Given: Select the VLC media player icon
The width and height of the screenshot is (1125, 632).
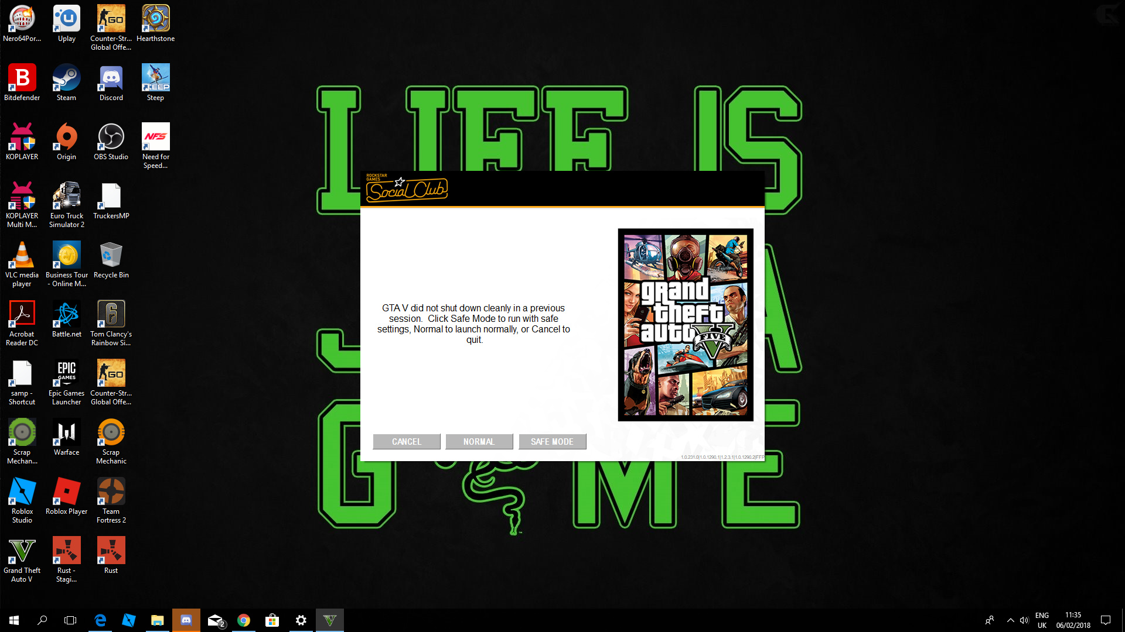Looking at the screenshot, I should click(x=22, y=265).
